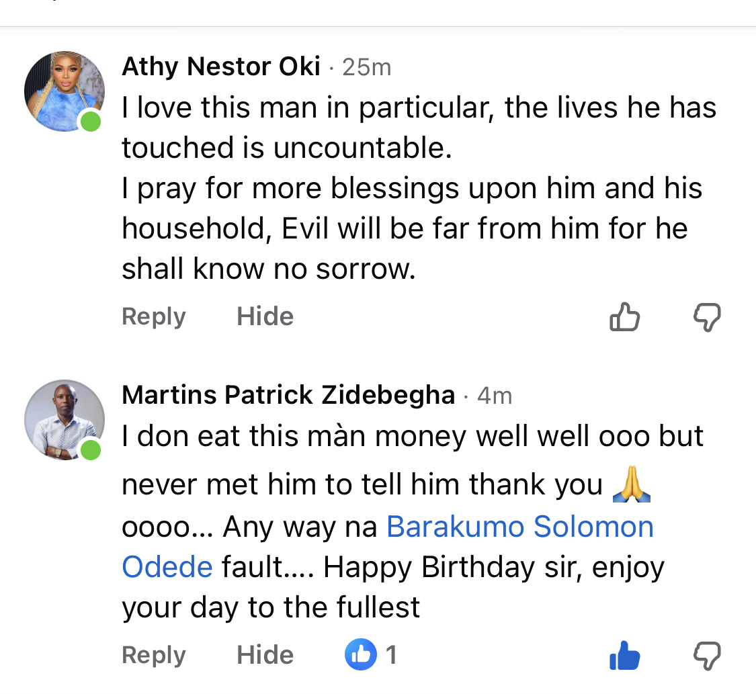Click the 25m timestamp on Athy's comment
The image size is (756, 694).
[366, 67]
